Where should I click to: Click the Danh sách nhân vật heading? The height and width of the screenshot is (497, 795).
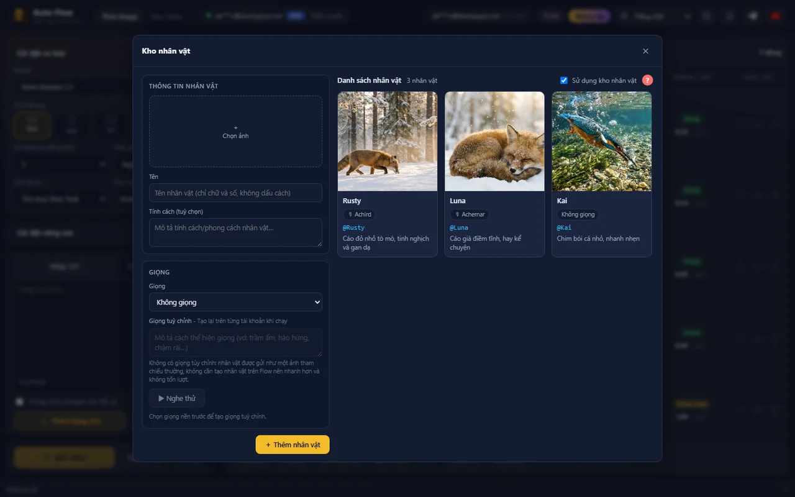(369, 81)
